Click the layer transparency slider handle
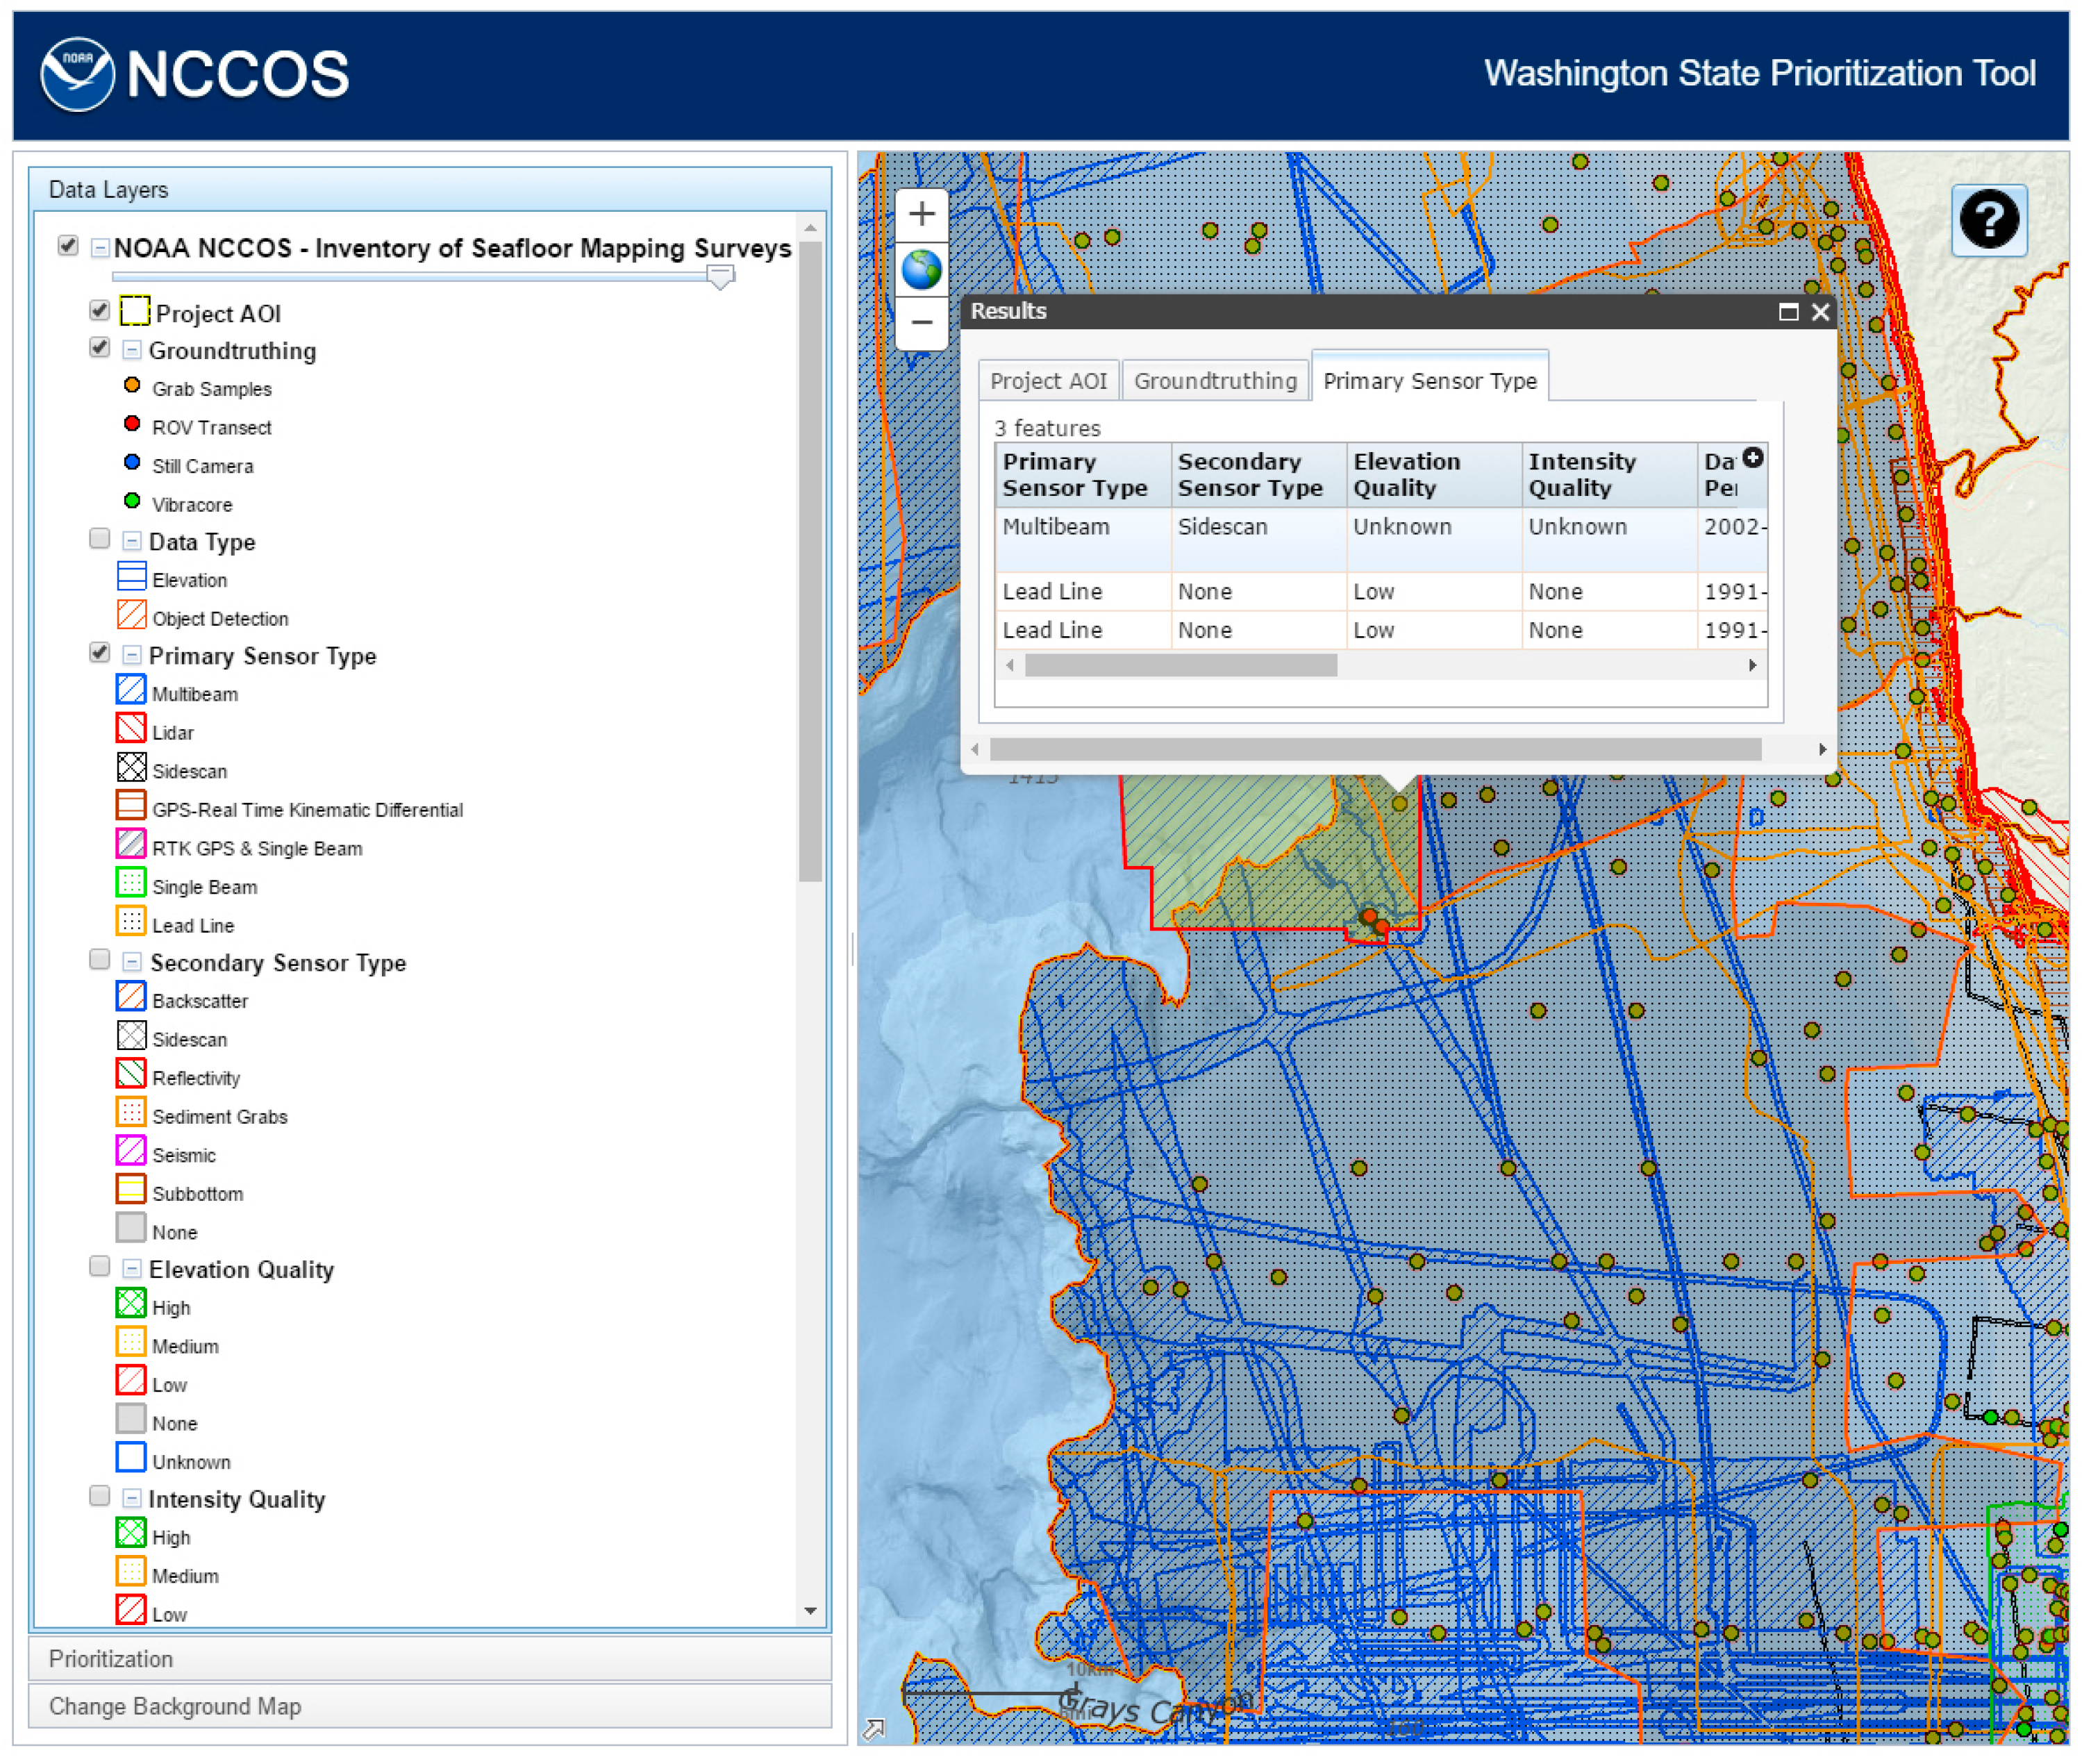This screenshot has height=1764, width=2082. [x=720, y=276]
